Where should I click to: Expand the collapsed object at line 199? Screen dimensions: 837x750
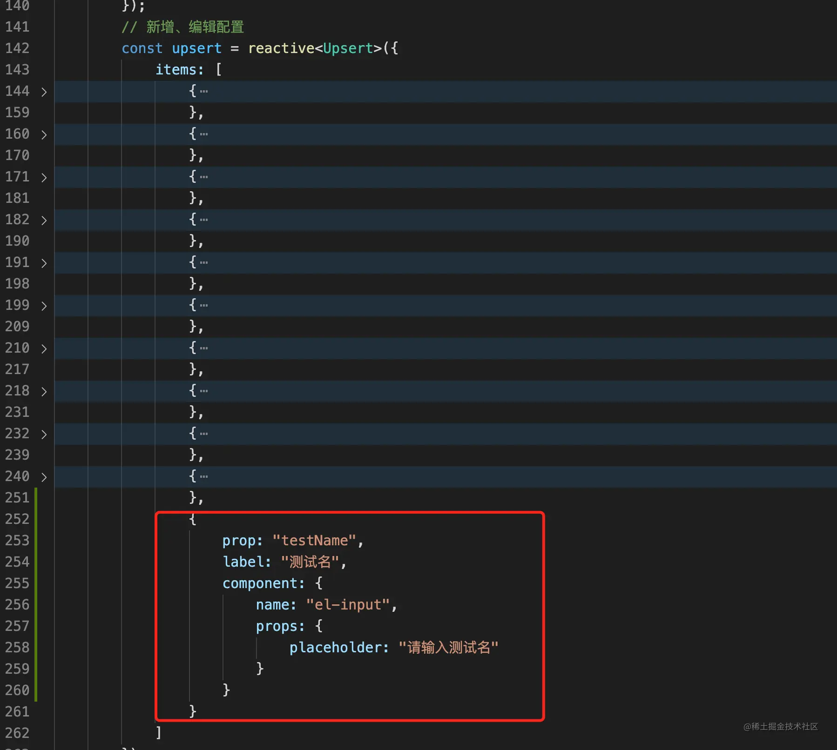click(44, 306)
